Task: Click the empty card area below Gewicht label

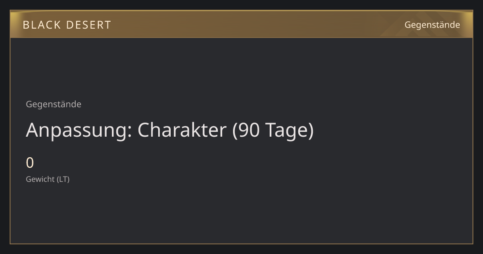Action: click(x=242, y=214)
